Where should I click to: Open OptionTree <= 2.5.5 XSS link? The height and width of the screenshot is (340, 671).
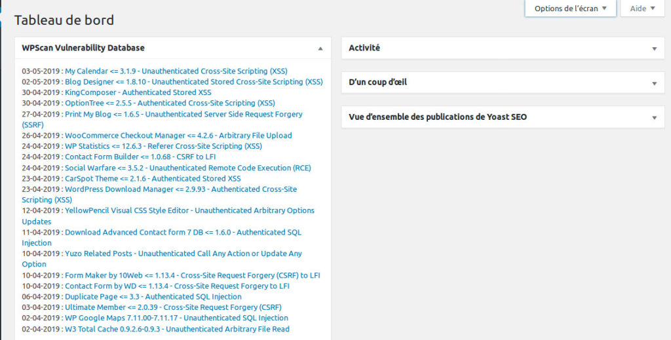pos(170,103)
